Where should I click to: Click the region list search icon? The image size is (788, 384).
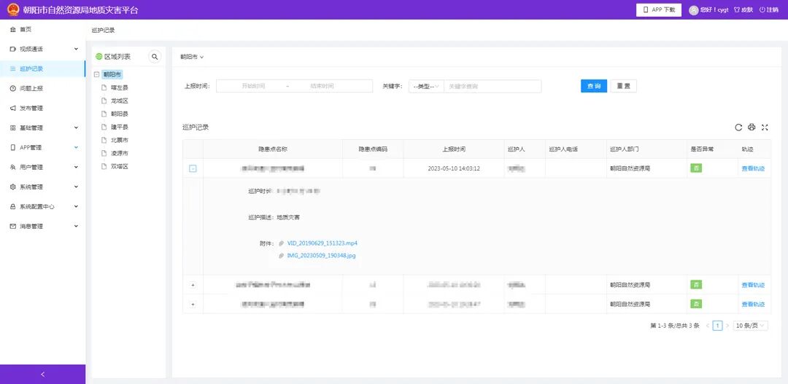tap(155, 57)
